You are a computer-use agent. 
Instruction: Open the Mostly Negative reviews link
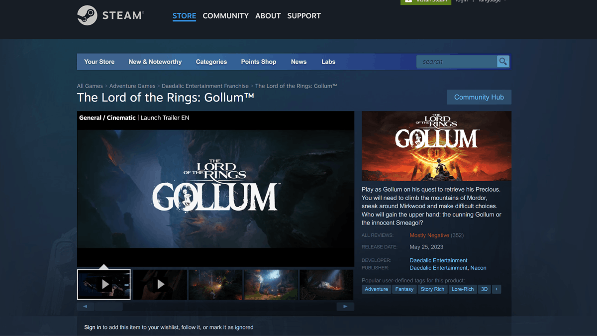coord(429,235)
